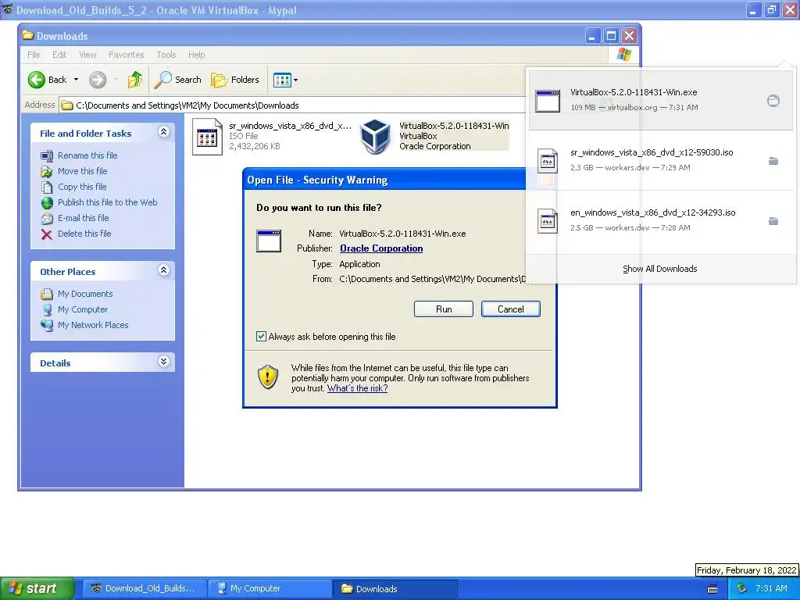Select en_windows_vista_x86_dvd_x12-34293.iso download name
800x600 pixels.
click(x=652, y=212)
